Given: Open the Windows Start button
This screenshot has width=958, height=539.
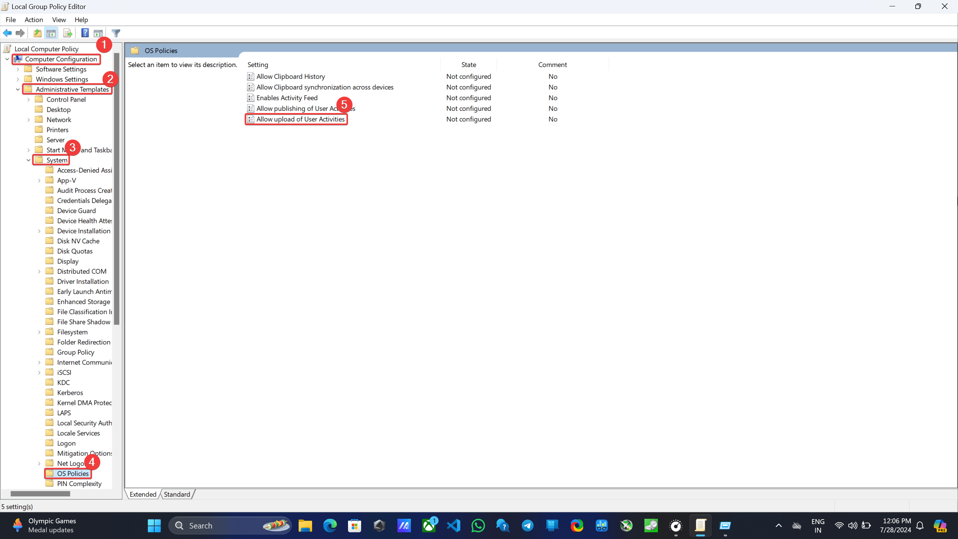Looking at the screenshot, I should 154,526.
